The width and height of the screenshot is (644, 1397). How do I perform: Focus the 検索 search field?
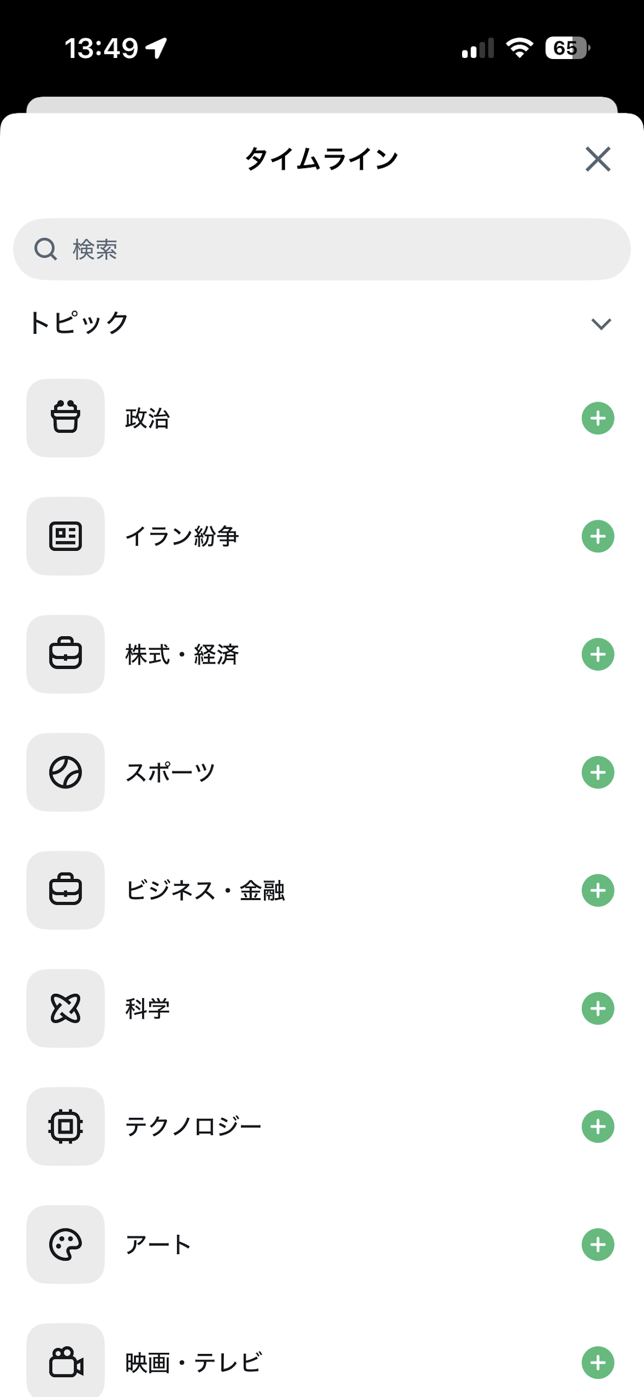tap(322, 250)
